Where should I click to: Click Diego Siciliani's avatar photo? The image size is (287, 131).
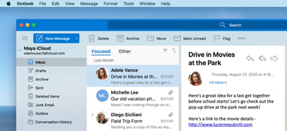(x=102, y=118)
